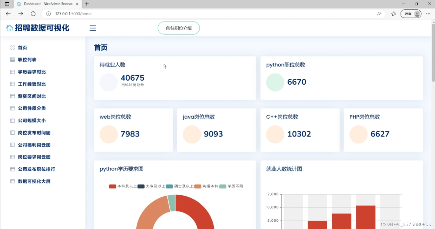Viewport: 435px width, 229px height.
Task: Click the icon beside 薪资区间对比
Action: [12, 96]
